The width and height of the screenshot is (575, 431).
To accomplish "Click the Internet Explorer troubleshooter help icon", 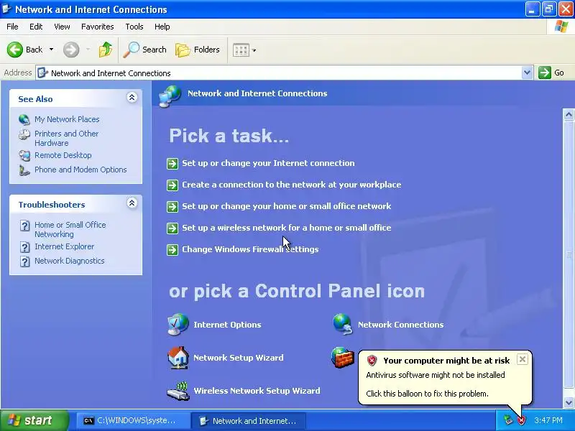I will point(24,247).
